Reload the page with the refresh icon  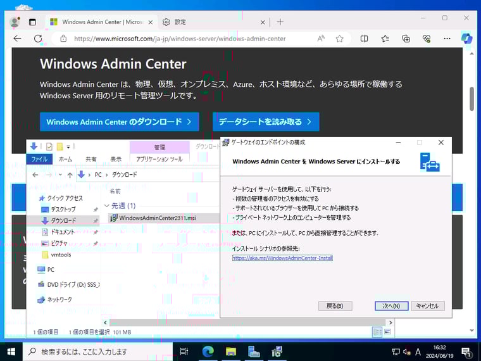(38, 39)
